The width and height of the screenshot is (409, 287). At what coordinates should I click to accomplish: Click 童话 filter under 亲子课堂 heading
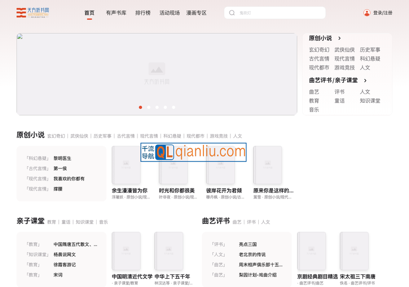point(66,222)
